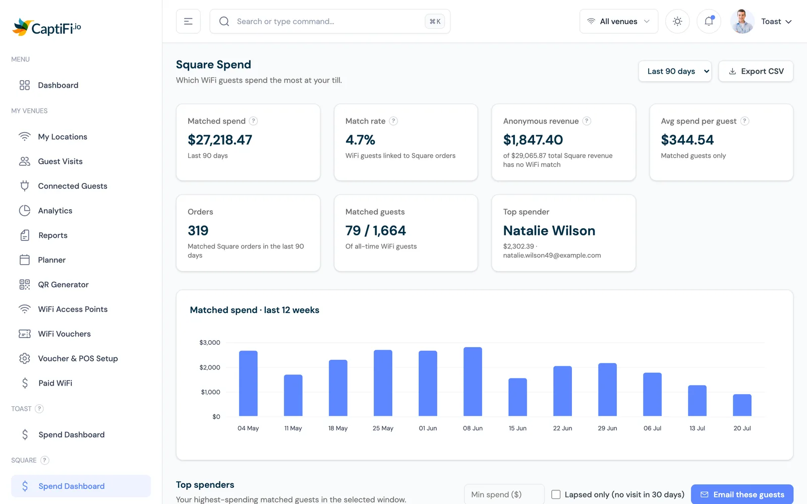Open the My Locations link

pos(81,137)
